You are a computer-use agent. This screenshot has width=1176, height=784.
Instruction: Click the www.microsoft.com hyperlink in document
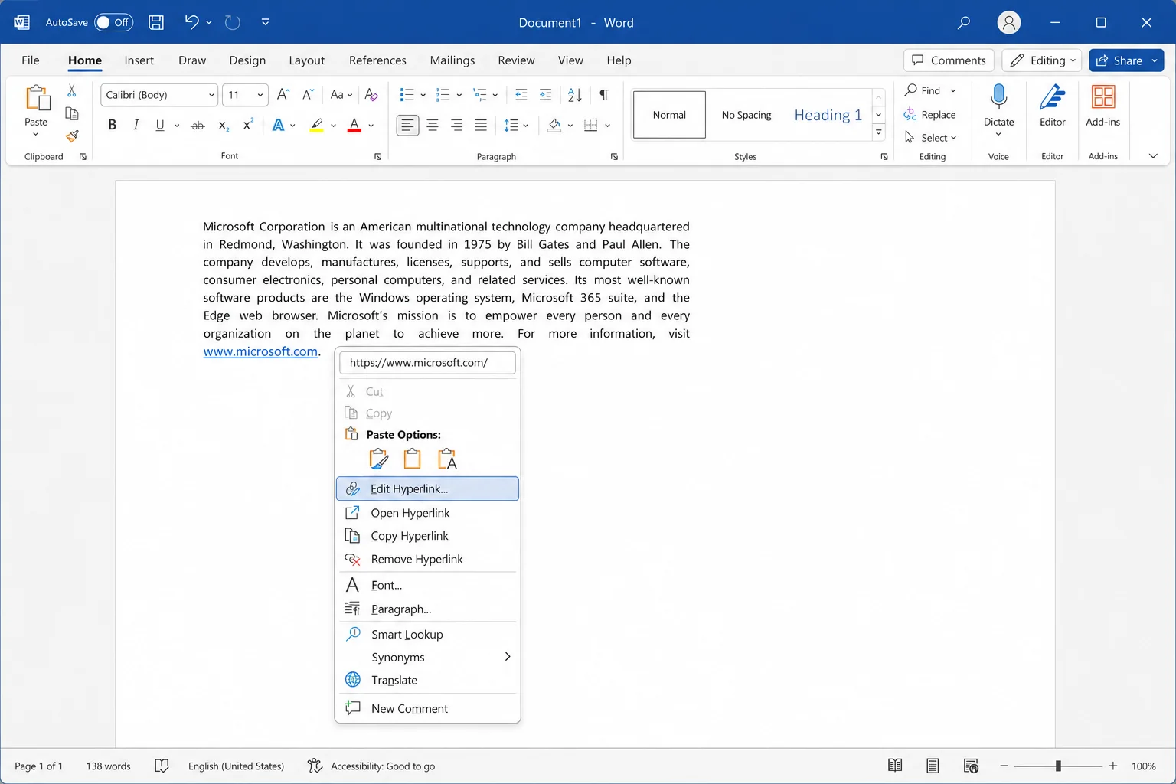[x=260, y=351]
